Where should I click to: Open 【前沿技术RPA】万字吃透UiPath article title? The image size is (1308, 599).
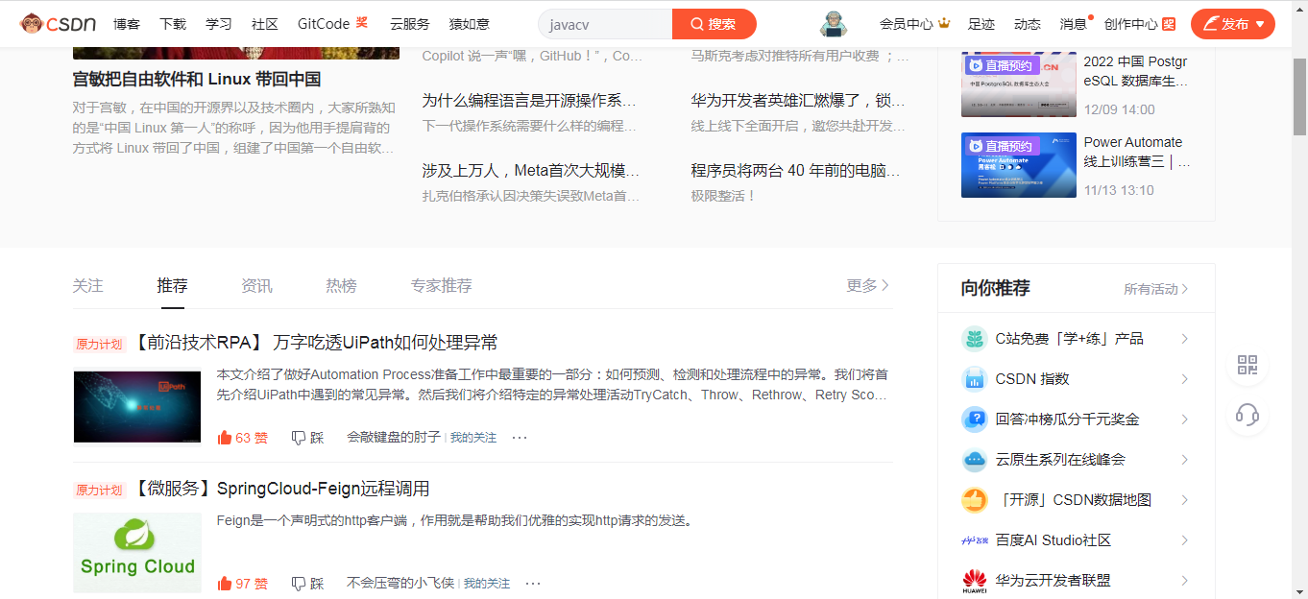(x=314, y=343)
